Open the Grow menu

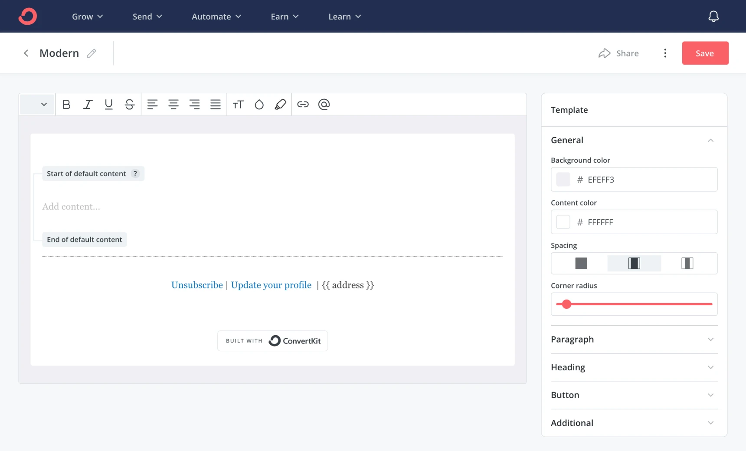click(x=87, y=16)
